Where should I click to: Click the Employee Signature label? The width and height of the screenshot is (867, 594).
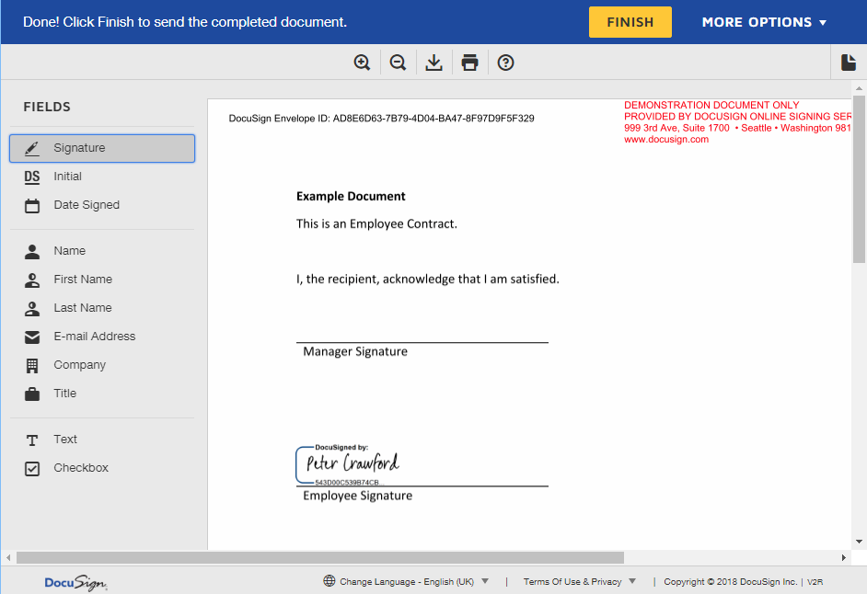click(357, 496)
